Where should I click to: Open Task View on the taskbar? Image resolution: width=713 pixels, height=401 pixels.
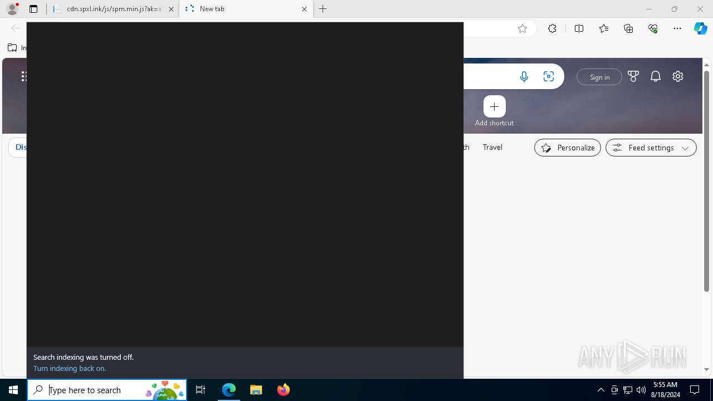click(201, 390)
